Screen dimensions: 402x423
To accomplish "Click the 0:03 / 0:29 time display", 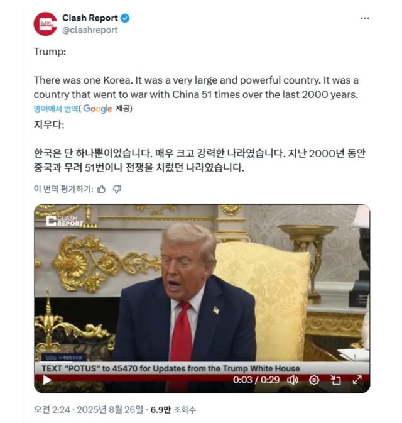I will [256, 380].
